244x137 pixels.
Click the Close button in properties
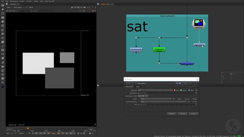pos(193,114)
